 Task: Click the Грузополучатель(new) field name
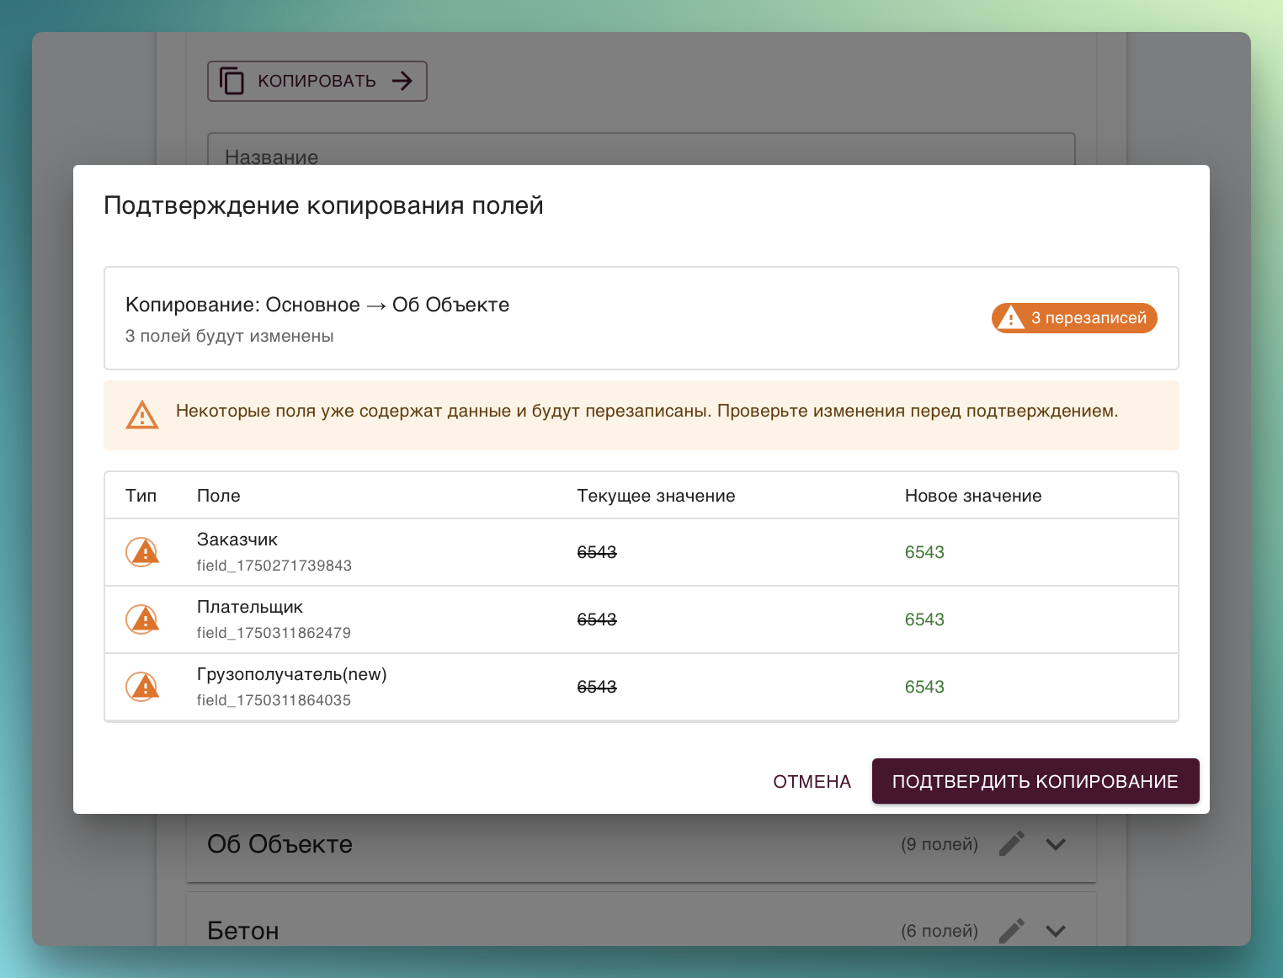(x=292, y=674)
